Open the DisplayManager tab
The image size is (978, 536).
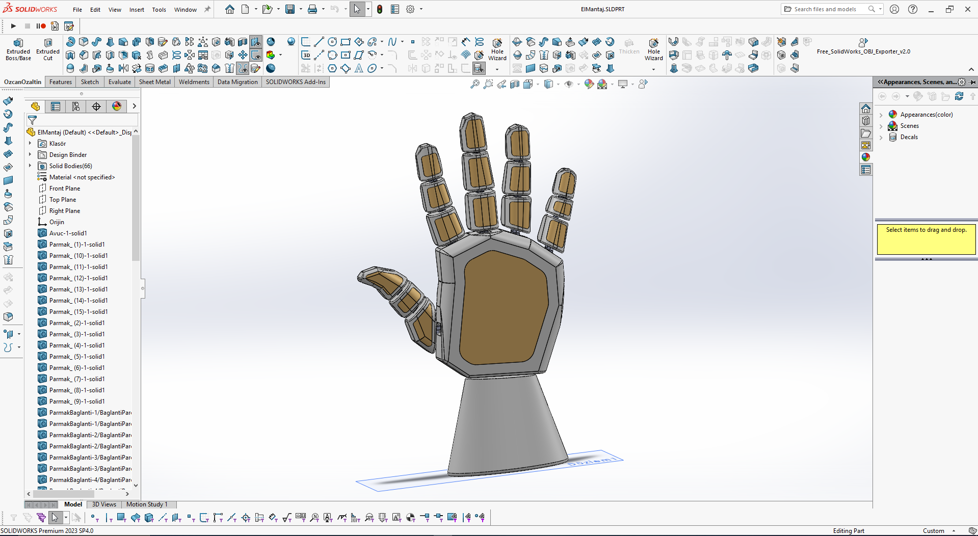click(x=117, y=106)
